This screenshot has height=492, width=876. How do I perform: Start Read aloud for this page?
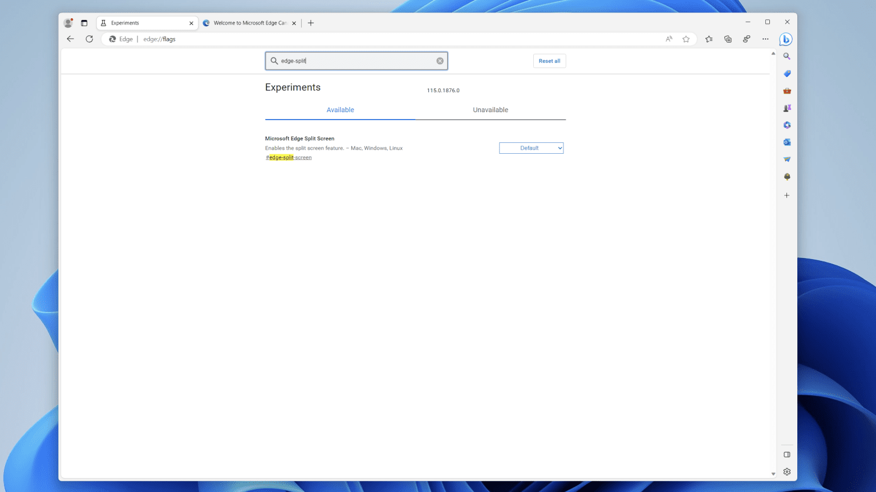pos(668,39)
